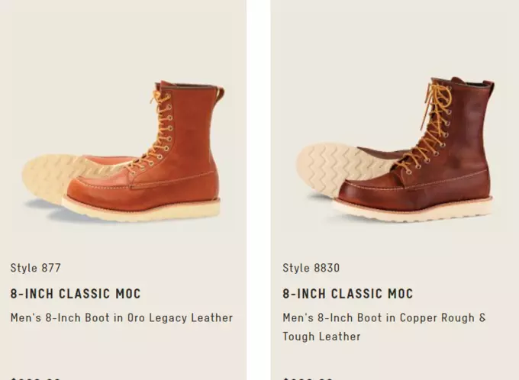Screen dimensions: 519x380
Task: Click the heel pull loop on Style 877 boot
Action: point(220,94)
